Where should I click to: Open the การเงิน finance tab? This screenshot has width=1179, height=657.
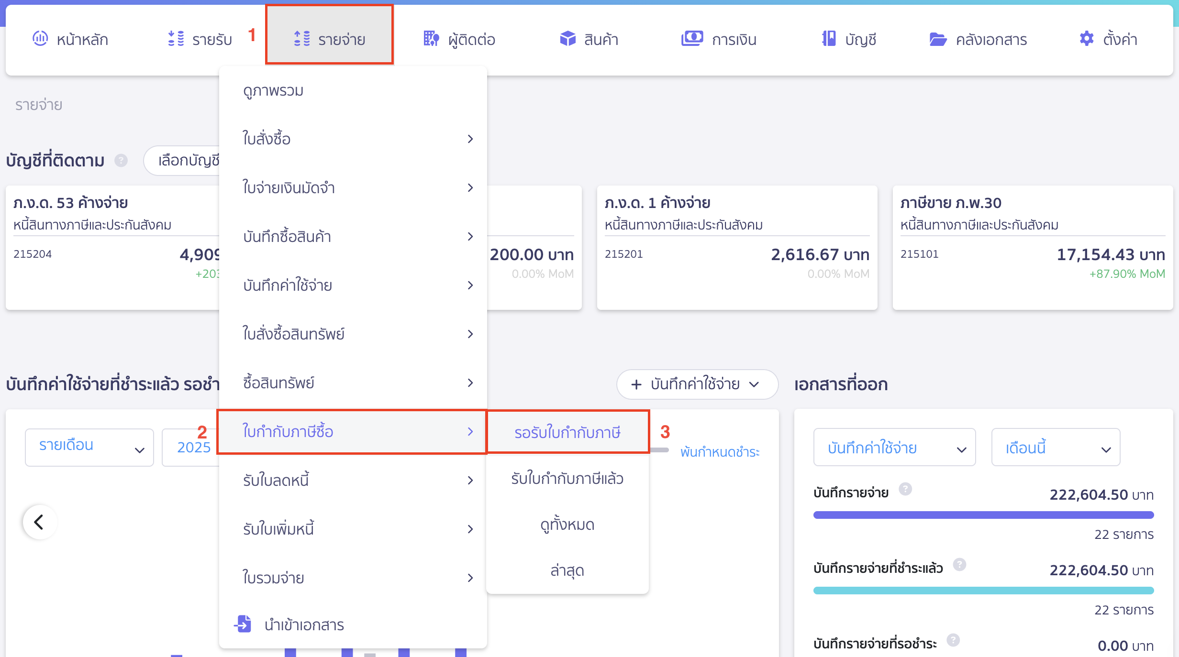tap(719, 39)
